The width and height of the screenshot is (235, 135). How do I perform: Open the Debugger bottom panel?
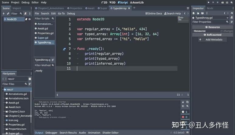coord(51,133)
